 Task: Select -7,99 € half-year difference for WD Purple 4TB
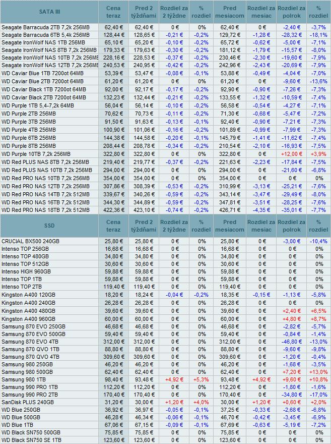point(292,130)
